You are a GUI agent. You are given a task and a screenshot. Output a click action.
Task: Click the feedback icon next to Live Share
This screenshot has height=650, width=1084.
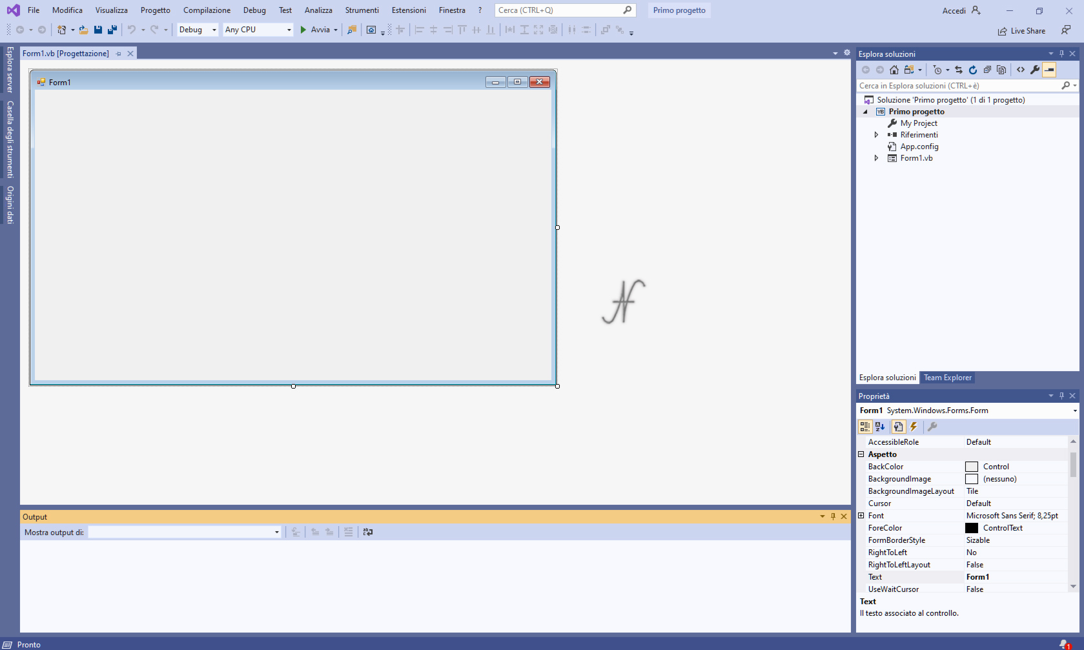(x=1066, y=30)
